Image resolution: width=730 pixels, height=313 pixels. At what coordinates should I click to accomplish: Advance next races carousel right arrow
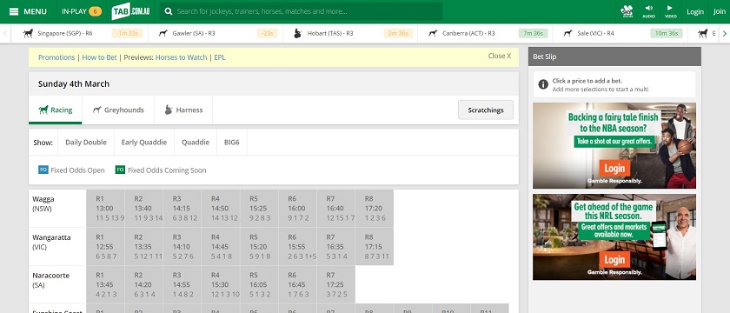(725, 34)
